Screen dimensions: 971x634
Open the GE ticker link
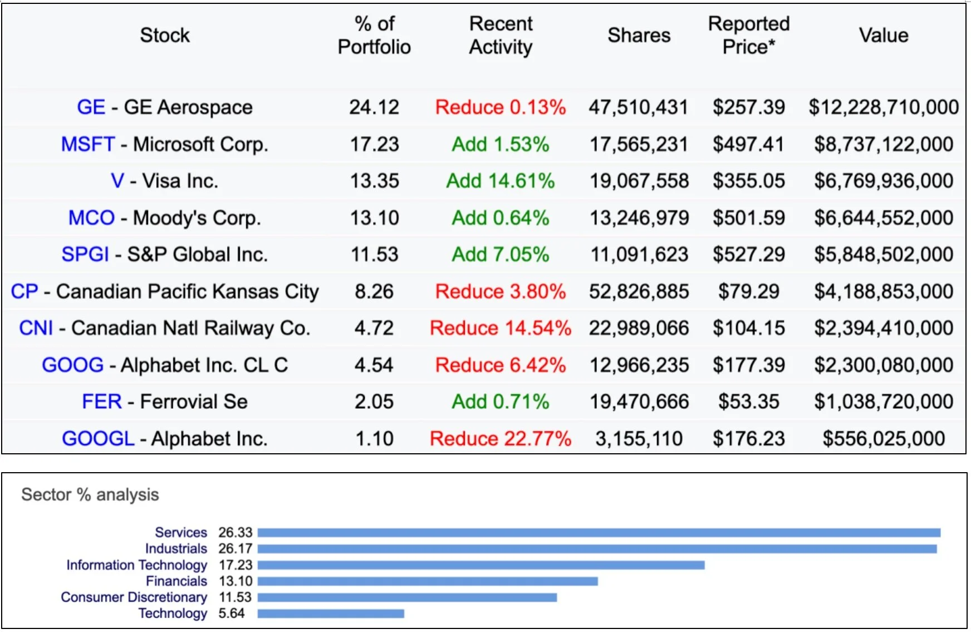[x=91, y=107]
